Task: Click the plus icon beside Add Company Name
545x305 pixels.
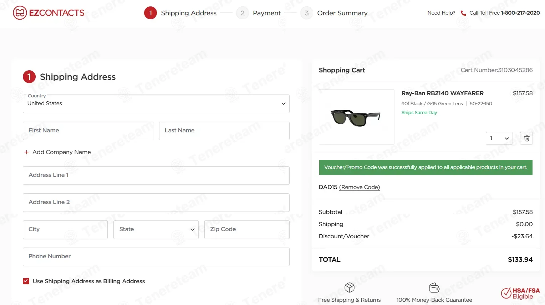Action: (26, 152)
